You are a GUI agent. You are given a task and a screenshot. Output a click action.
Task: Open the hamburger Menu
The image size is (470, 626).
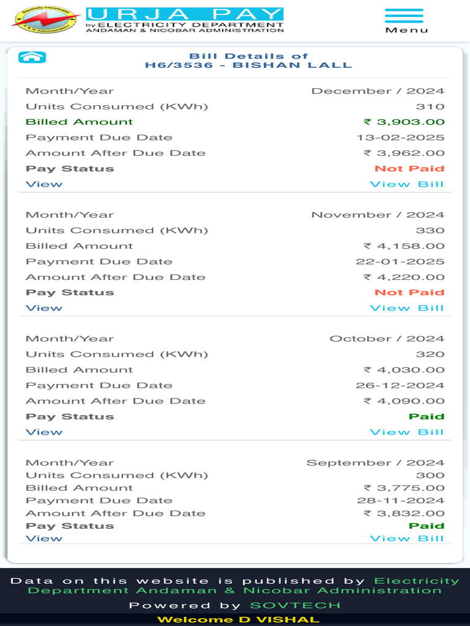(406, 21)
